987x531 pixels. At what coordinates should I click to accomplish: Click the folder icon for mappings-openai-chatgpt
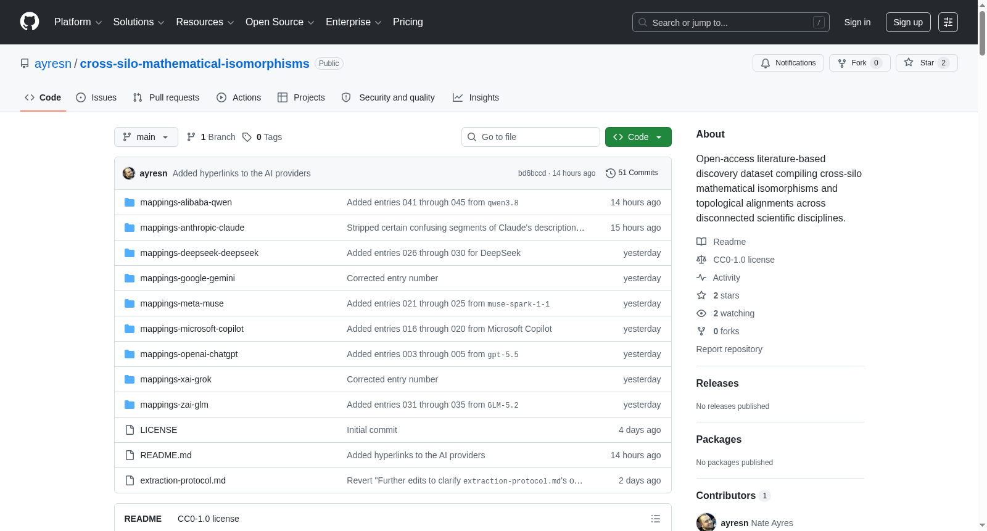130,354
